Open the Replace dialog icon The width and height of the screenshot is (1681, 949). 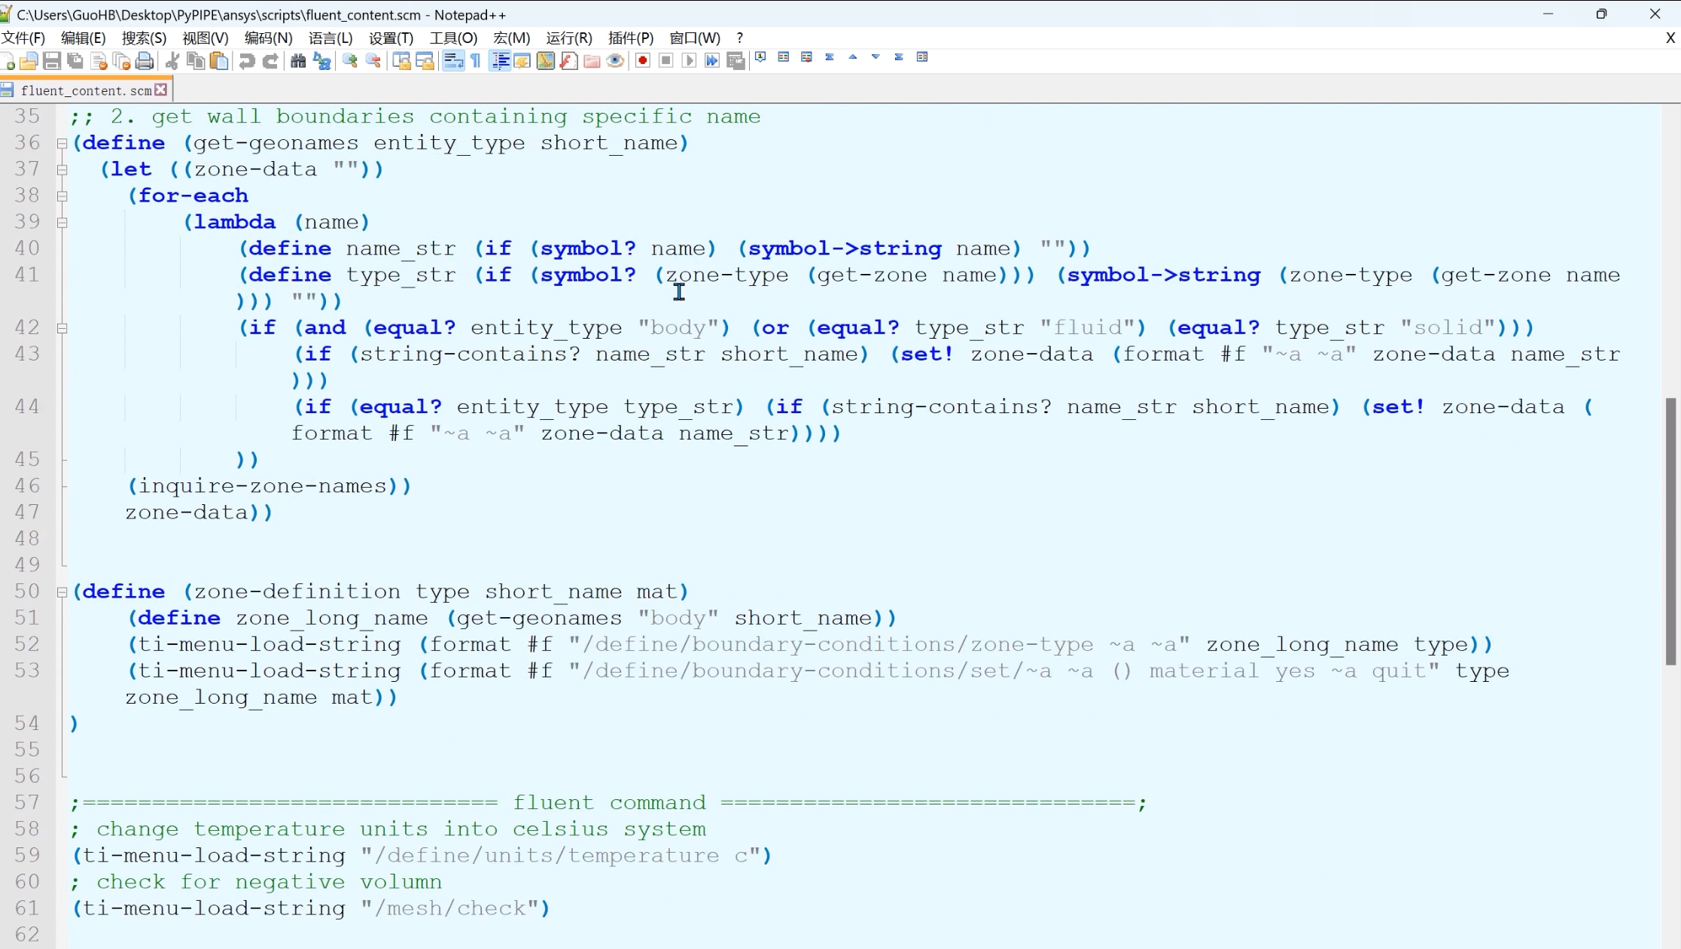322,61
